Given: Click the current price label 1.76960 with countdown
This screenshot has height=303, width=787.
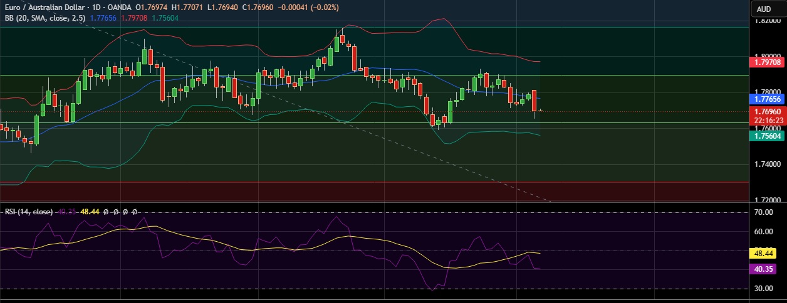Looking at the screenshot, I should click(x=768, y=115).
